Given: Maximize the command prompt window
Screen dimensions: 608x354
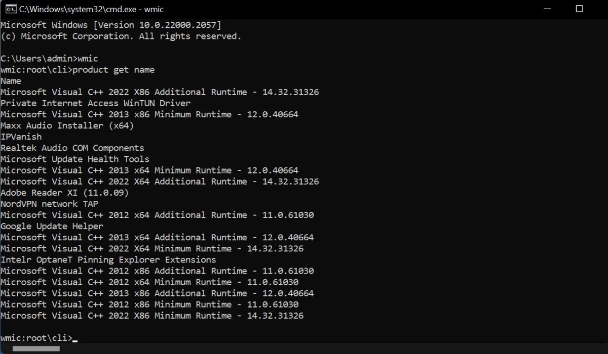Looking at the screenshot, I should click(580, 9).
